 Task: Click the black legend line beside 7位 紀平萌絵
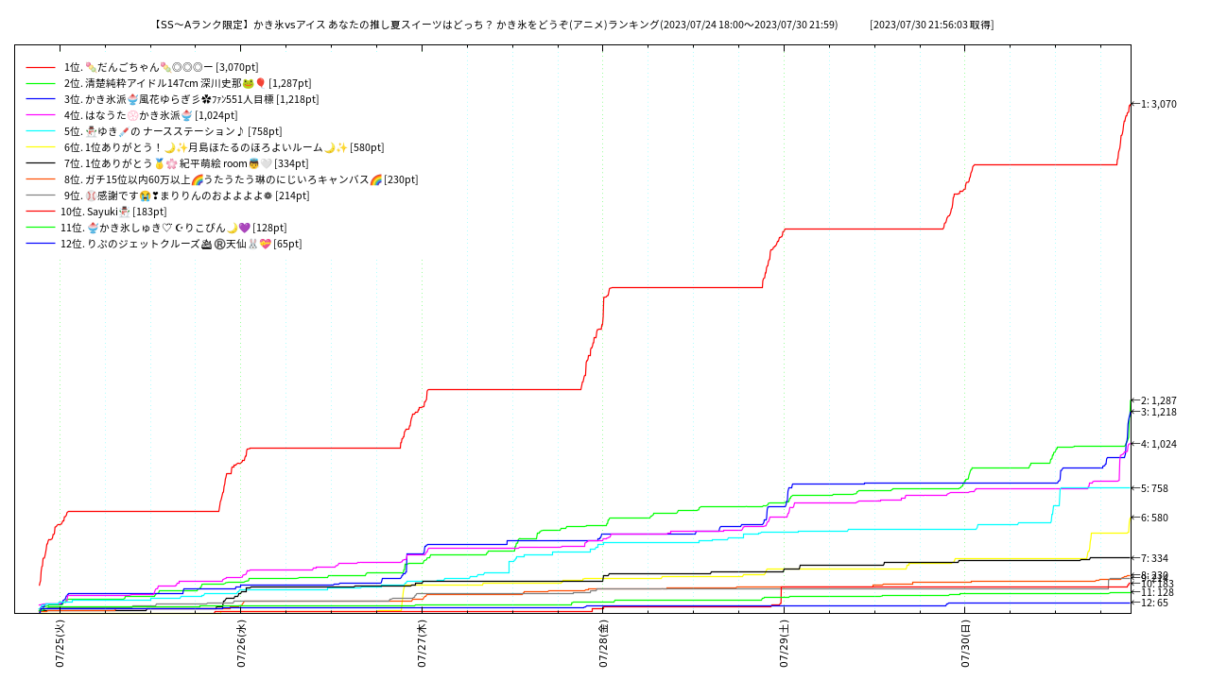click(x=41, y=163)
